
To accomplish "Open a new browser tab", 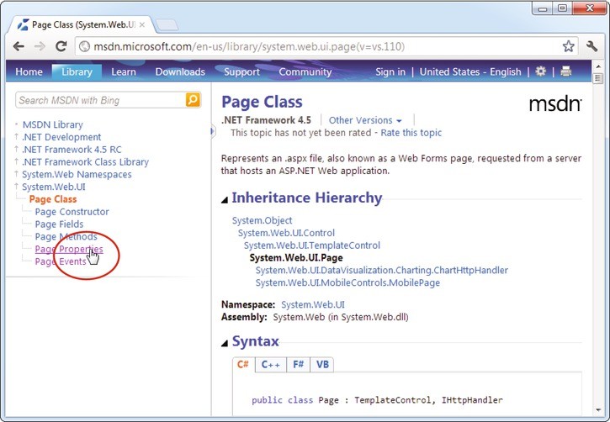I will pos(167,25).
